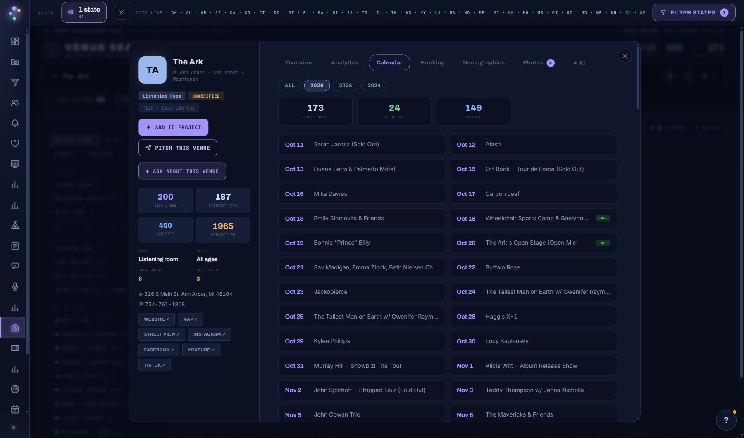Open the Filter States dropdown

pyautogui.click(x=694, y=12)
